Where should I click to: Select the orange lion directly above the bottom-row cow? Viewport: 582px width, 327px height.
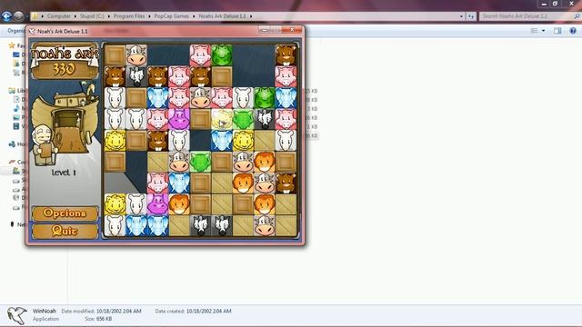(265, 204)
